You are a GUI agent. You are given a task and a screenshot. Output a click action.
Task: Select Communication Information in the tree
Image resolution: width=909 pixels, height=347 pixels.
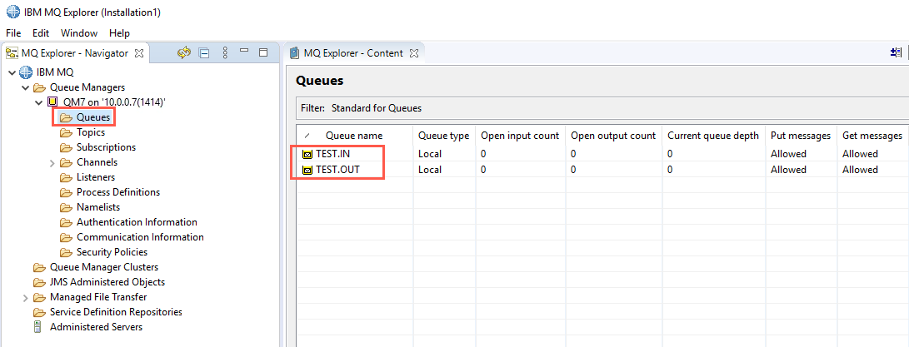coord(140,237)
